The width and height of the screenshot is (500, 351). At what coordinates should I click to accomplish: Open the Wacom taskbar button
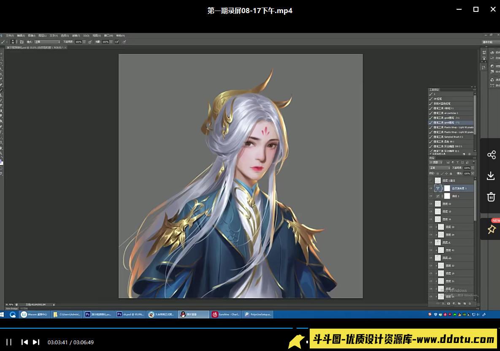click(x=35, y=314)
